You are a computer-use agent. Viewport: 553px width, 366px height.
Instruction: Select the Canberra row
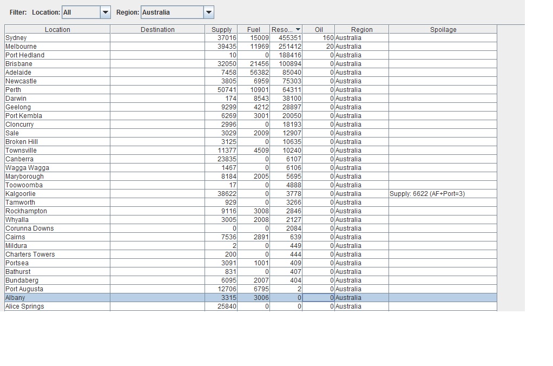click(x=251, y=159)
